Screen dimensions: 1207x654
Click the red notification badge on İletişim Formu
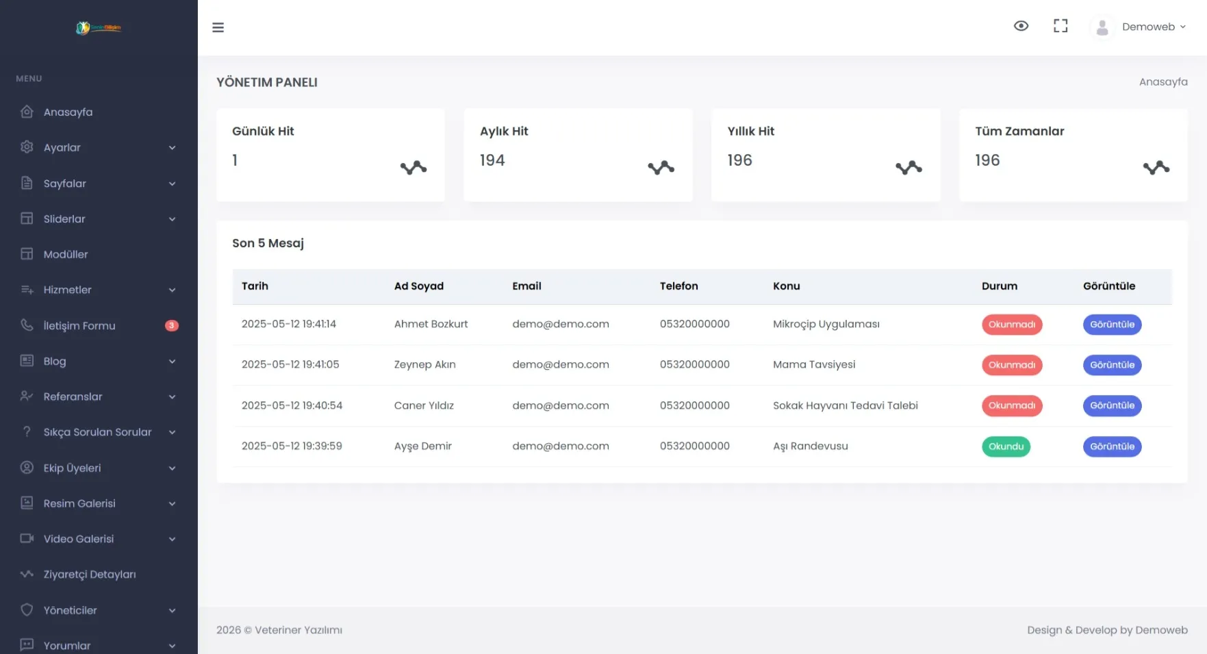(171, 326)
